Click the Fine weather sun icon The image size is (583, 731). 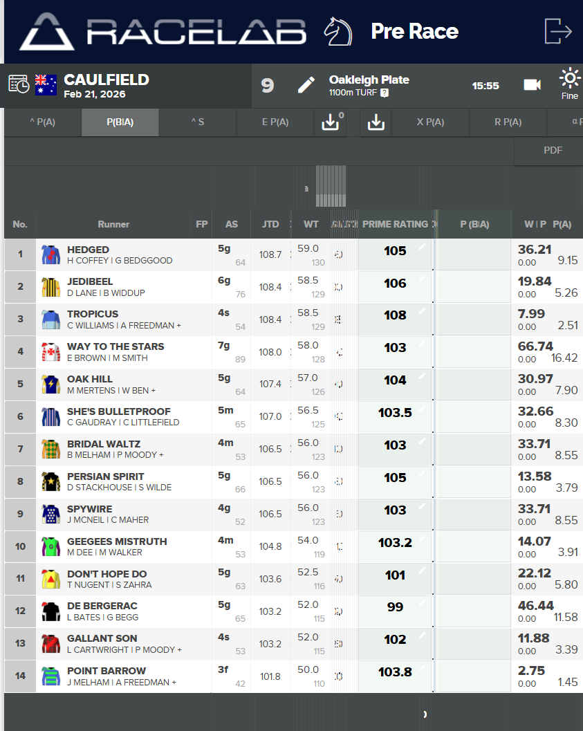[570, 80]
